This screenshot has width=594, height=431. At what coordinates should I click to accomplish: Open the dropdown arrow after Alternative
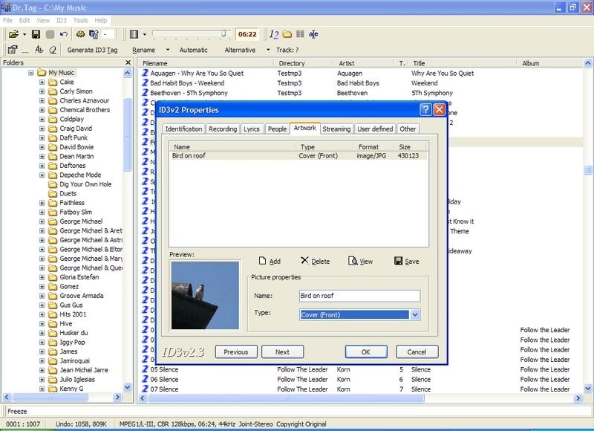(268, 50)
